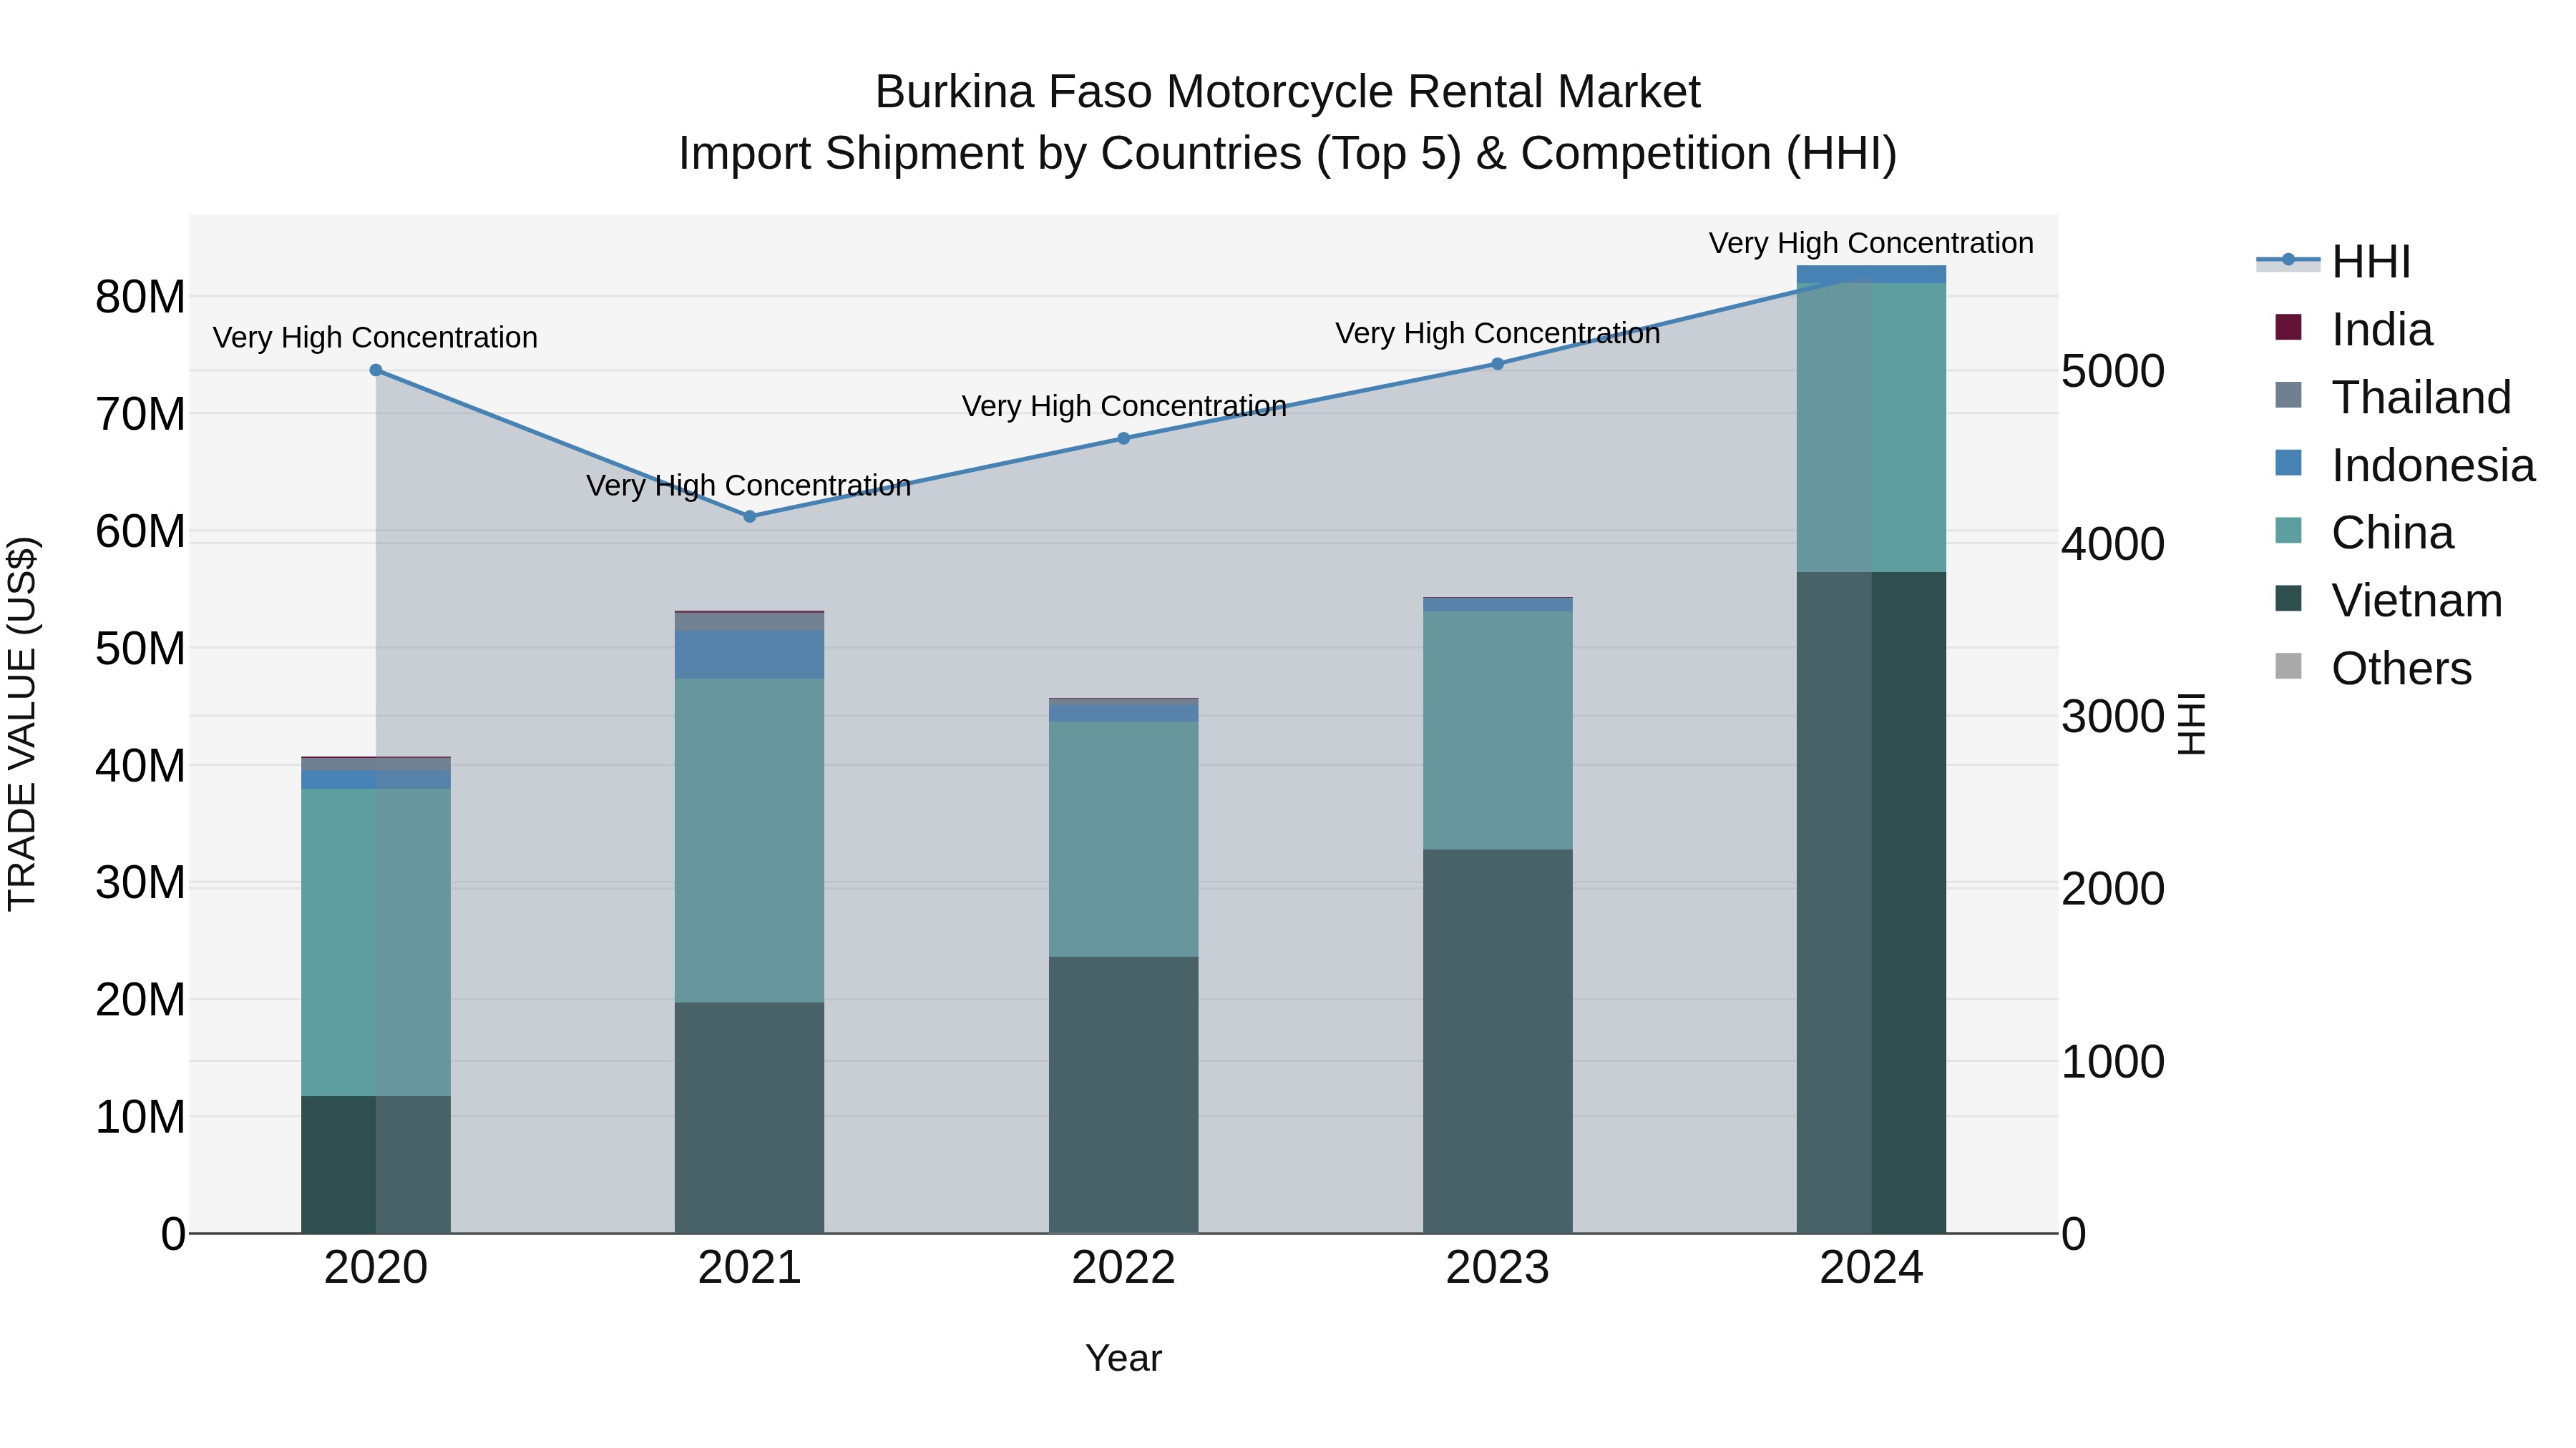Click the Others legend color swatch
The width and height of the screenshot is (2576, 1448).
(2288, 666)
